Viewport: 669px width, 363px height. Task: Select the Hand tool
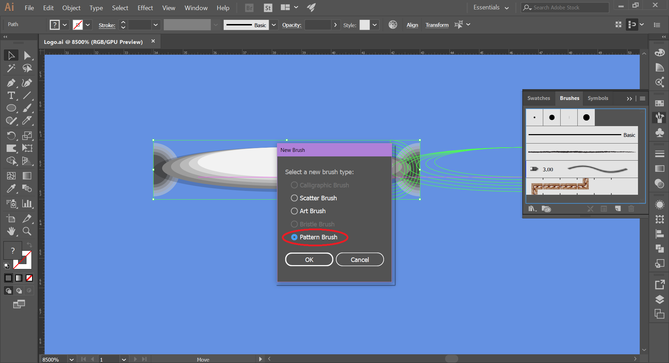[x=11, y=231]
